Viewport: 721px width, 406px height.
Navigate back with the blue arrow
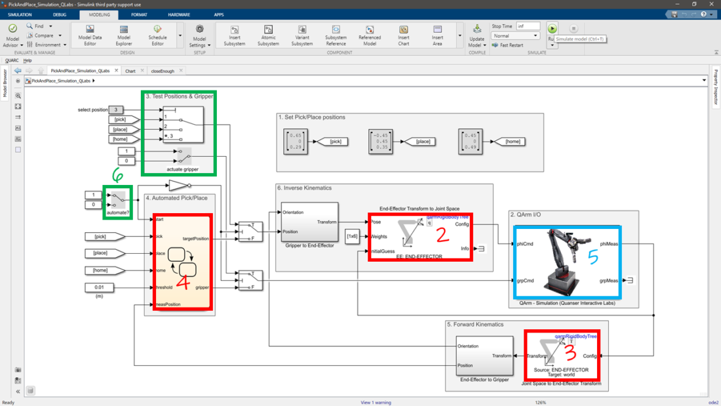18,71
